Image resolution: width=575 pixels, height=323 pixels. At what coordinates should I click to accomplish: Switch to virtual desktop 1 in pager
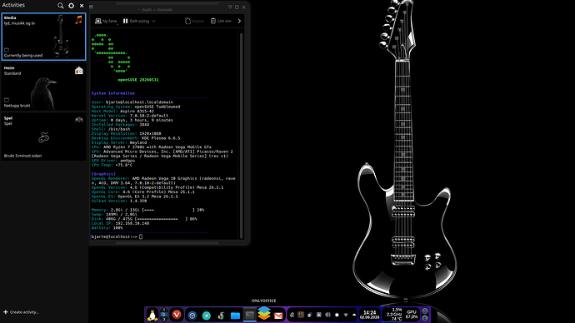point(164,310)
